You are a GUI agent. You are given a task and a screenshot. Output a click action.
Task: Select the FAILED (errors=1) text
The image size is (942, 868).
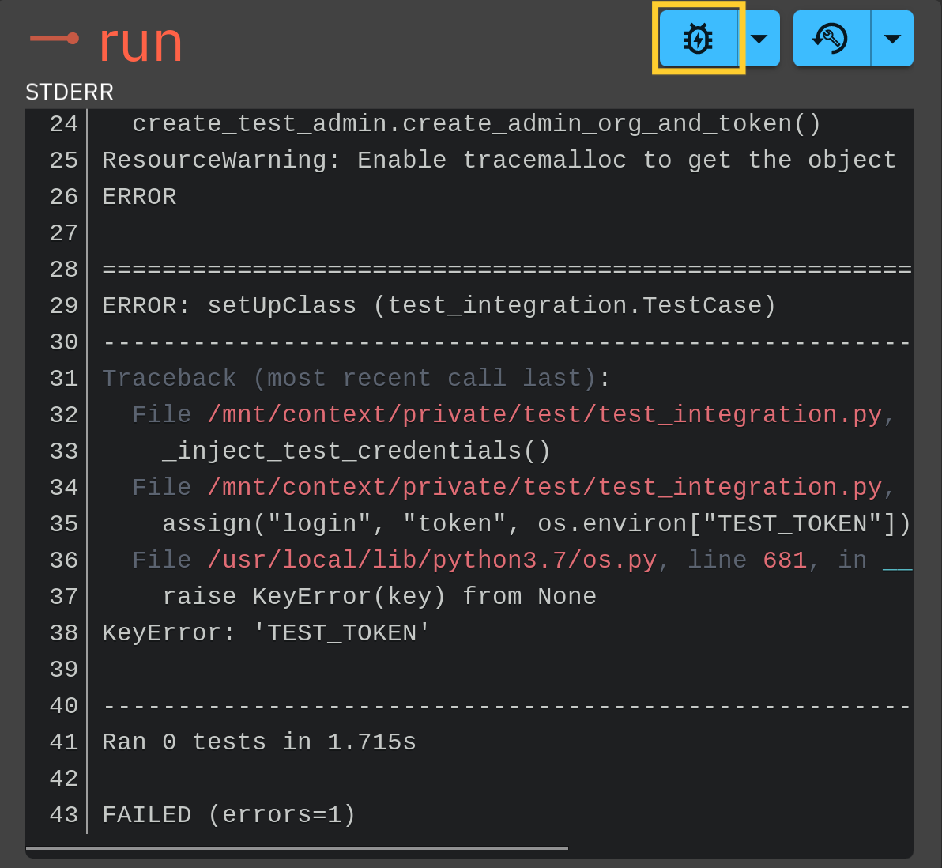(x=227, y=814)
